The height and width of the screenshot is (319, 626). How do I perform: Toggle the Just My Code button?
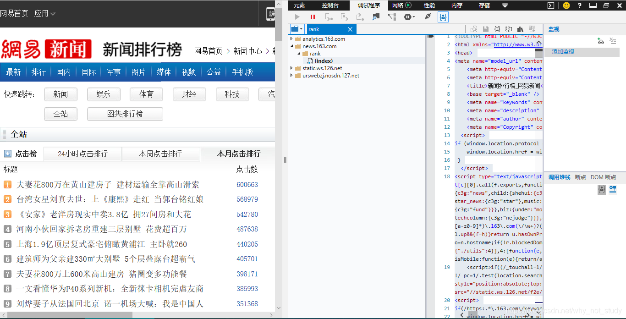pos(443,17)
